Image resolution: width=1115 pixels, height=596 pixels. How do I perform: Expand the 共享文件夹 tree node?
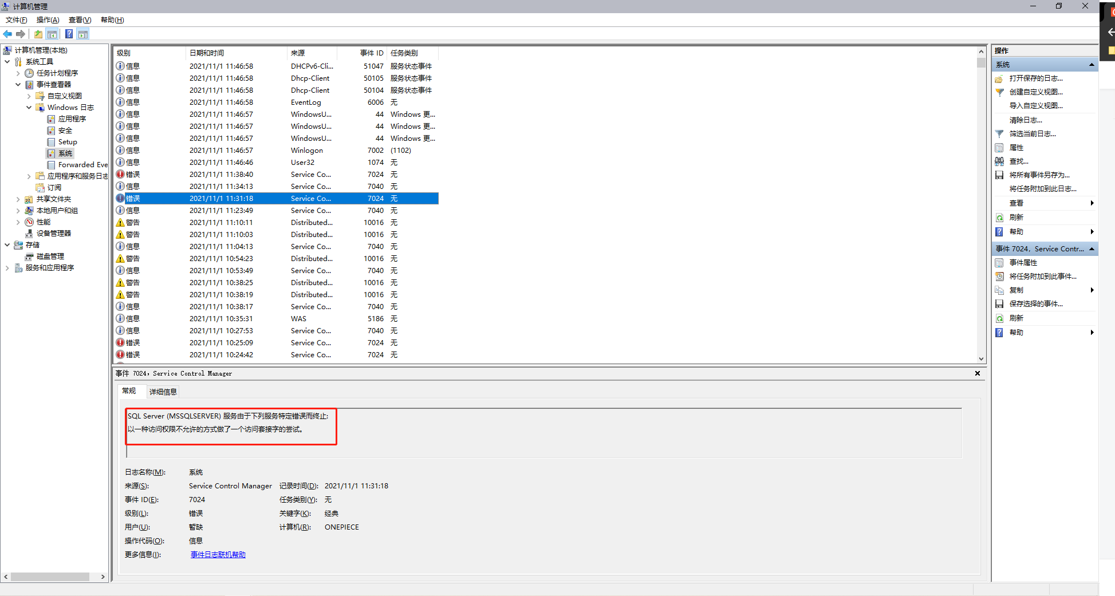click(18, 199)
